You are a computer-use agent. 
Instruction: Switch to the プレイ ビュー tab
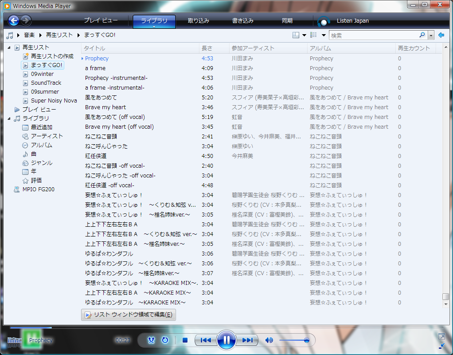pyautogui.click(x=101, y=20)
